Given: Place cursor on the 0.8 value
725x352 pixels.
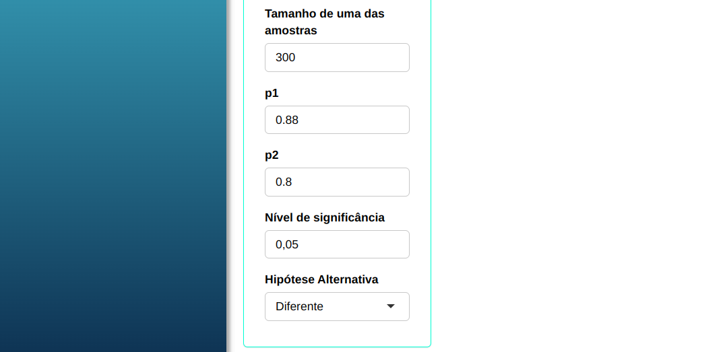Looking at the screenshot, I should click(284, 182).
